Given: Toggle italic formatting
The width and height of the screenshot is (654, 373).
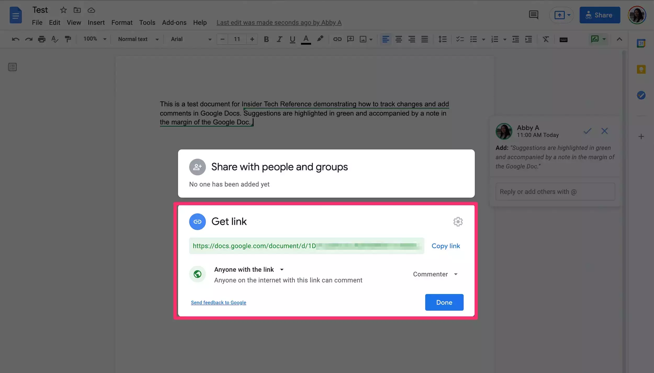Looking at the screenshot, I should [x=279, y=39].
